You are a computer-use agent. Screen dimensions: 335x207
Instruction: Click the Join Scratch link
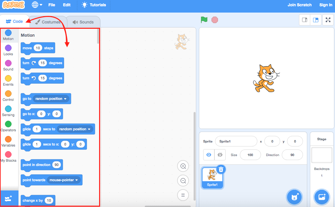300,5
